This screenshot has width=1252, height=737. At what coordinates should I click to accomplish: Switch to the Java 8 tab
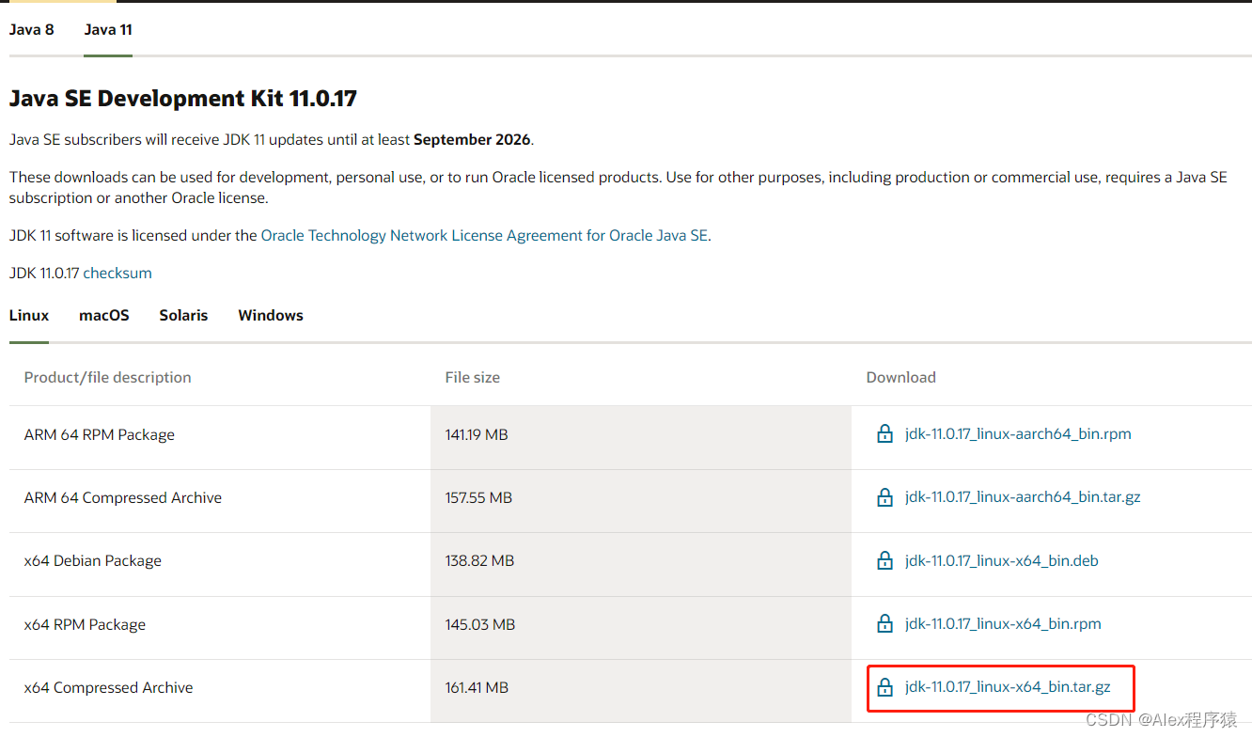coord(32,29)
